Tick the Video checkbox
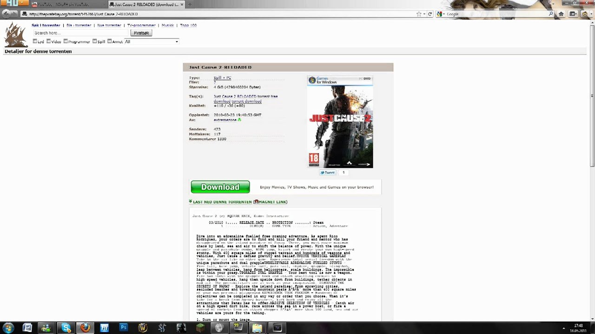 [x=48, y=41]
